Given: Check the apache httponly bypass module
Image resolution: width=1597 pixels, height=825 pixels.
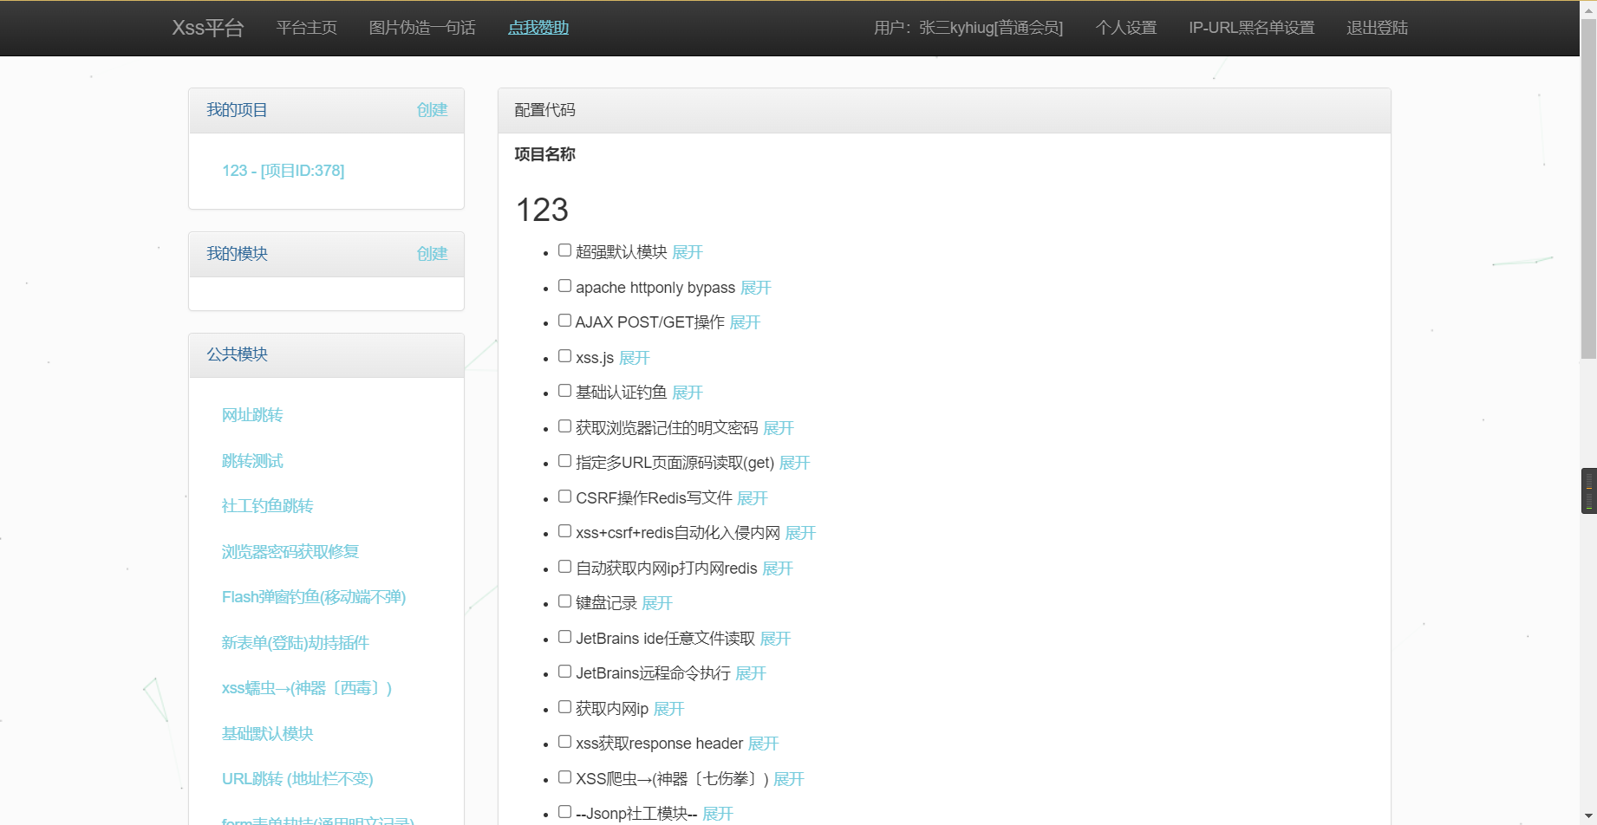Looking at the screenshot, I should pos(564,285).
